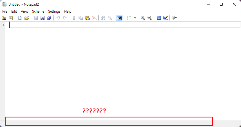Open the Customize Schemes window icon
Viewport: 241px width, 127px height.
159,18
